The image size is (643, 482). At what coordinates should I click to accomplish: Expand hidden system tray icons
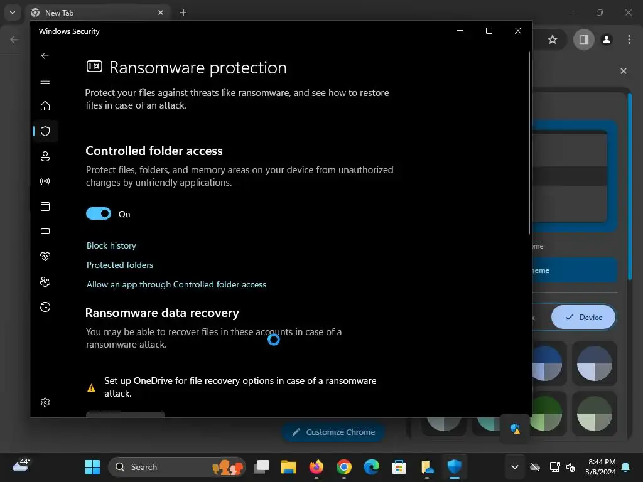click(x=515, y=467)
